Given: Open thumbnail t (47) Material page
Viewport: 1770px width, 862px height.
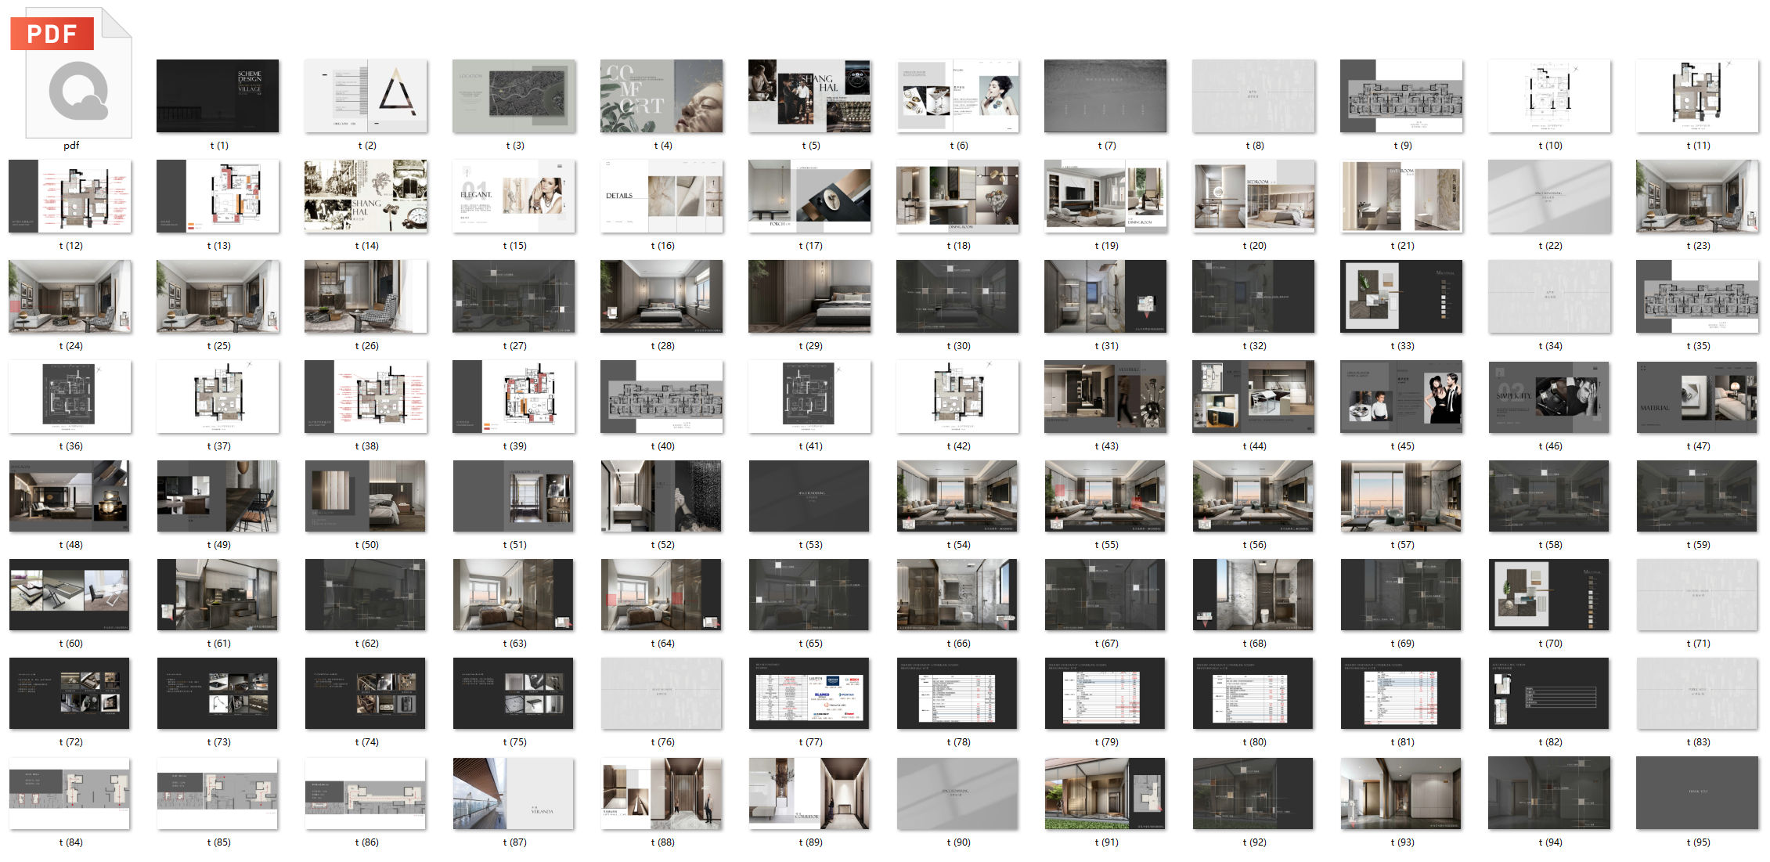Looking at the screenshot, I should click(1697, 396).
